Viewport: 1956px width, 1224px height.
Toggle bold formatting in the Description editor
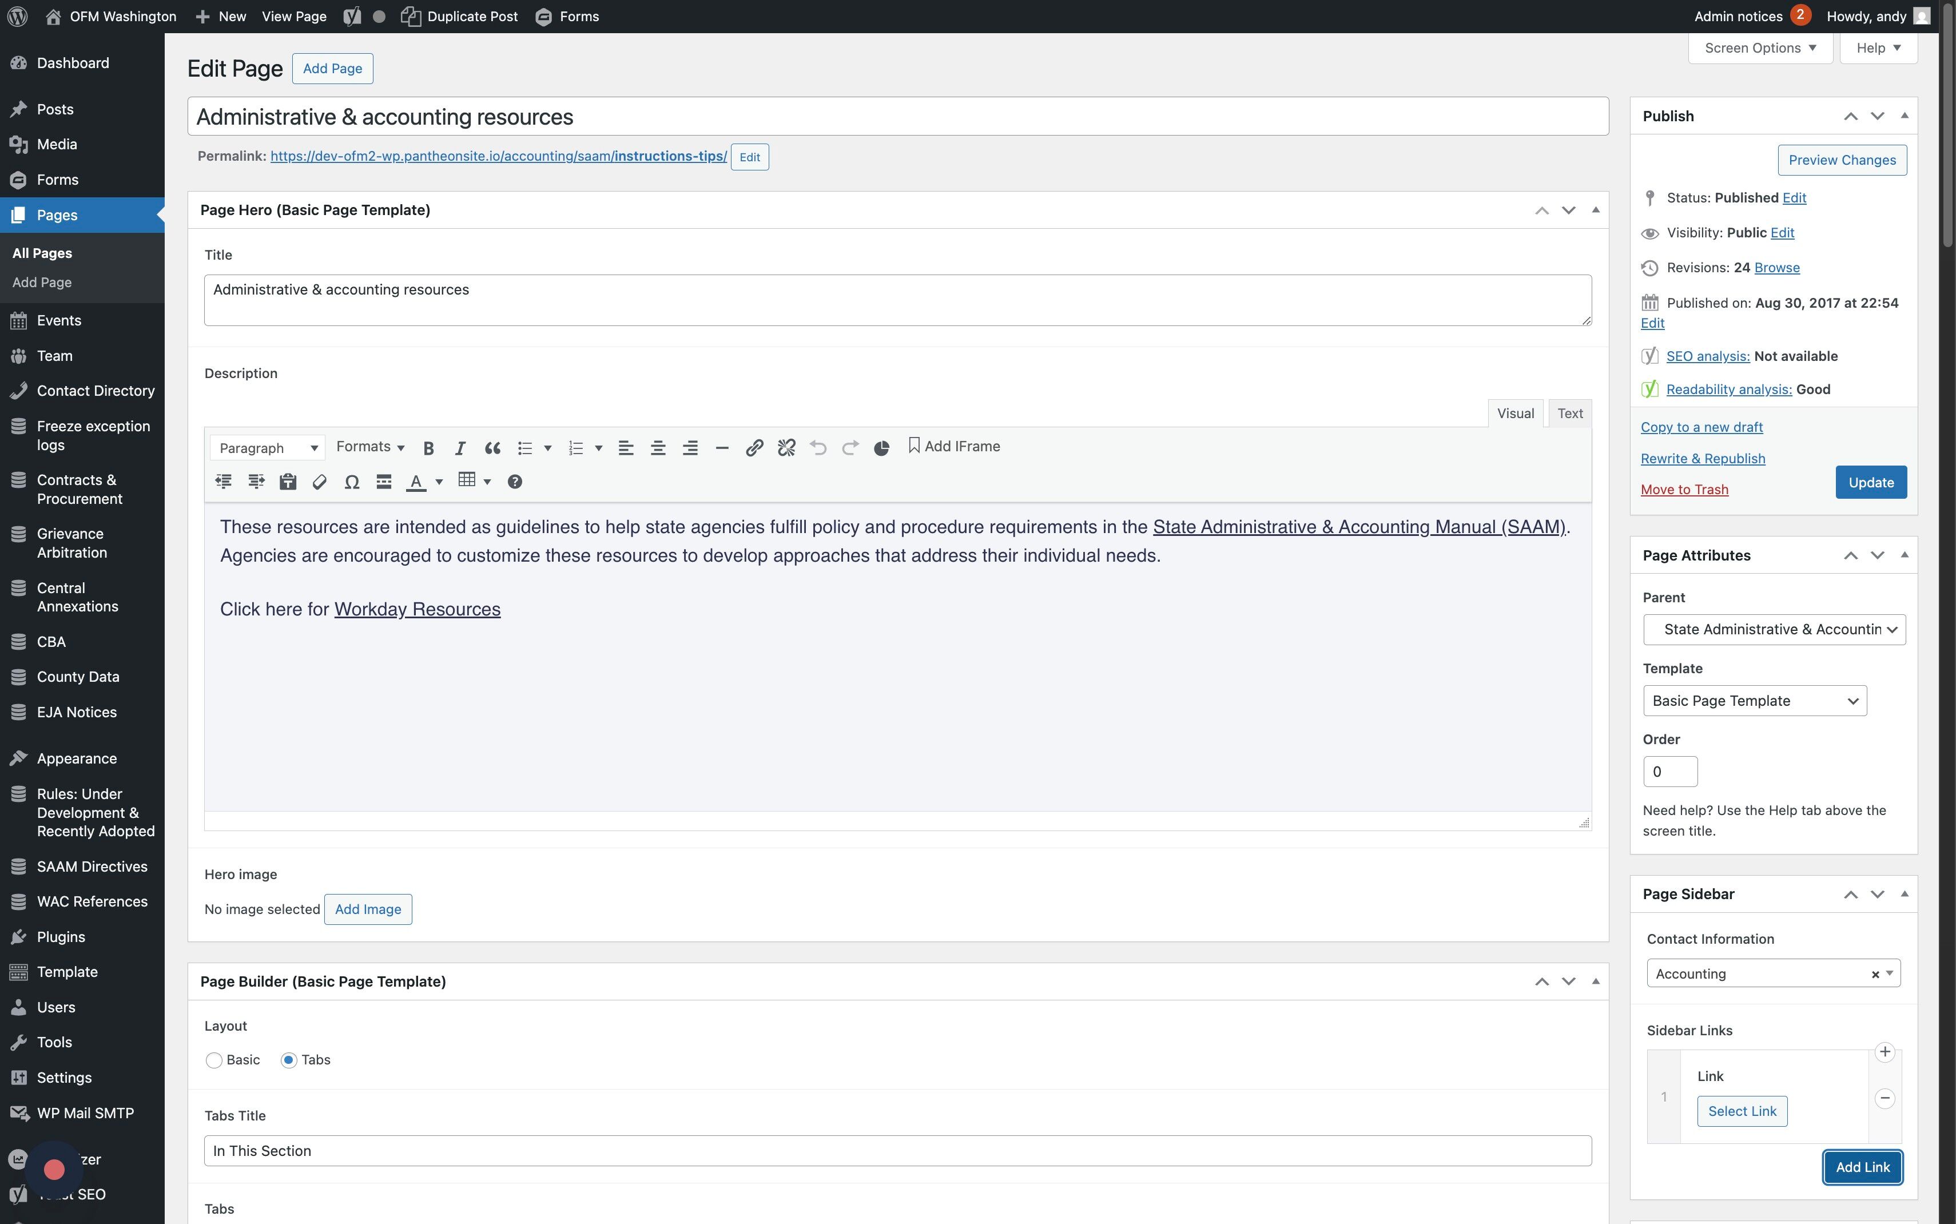click(429, 448)
